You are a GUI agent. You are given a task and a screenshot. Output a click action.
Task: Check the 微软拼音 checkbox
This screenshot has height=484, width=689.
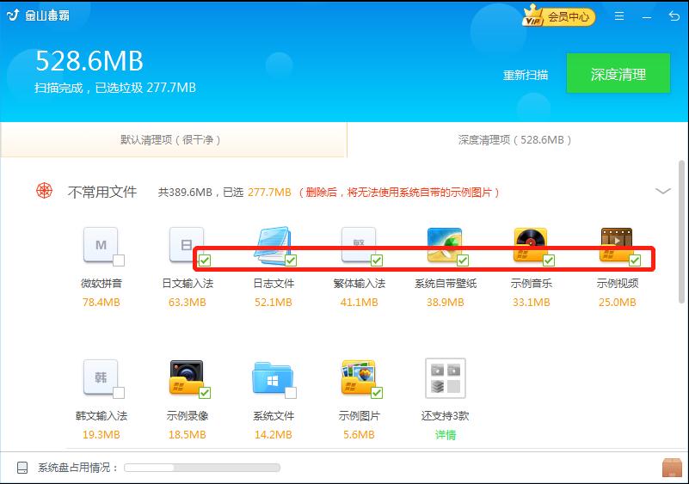[x=119, y=260]
